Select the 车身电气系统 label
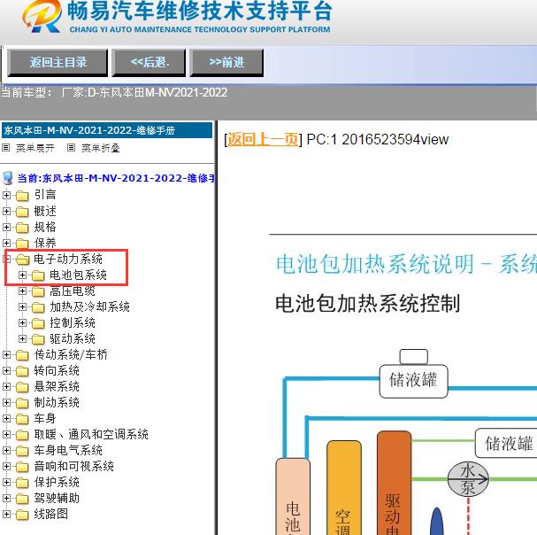Screen dimensions: 537x535 68,450
